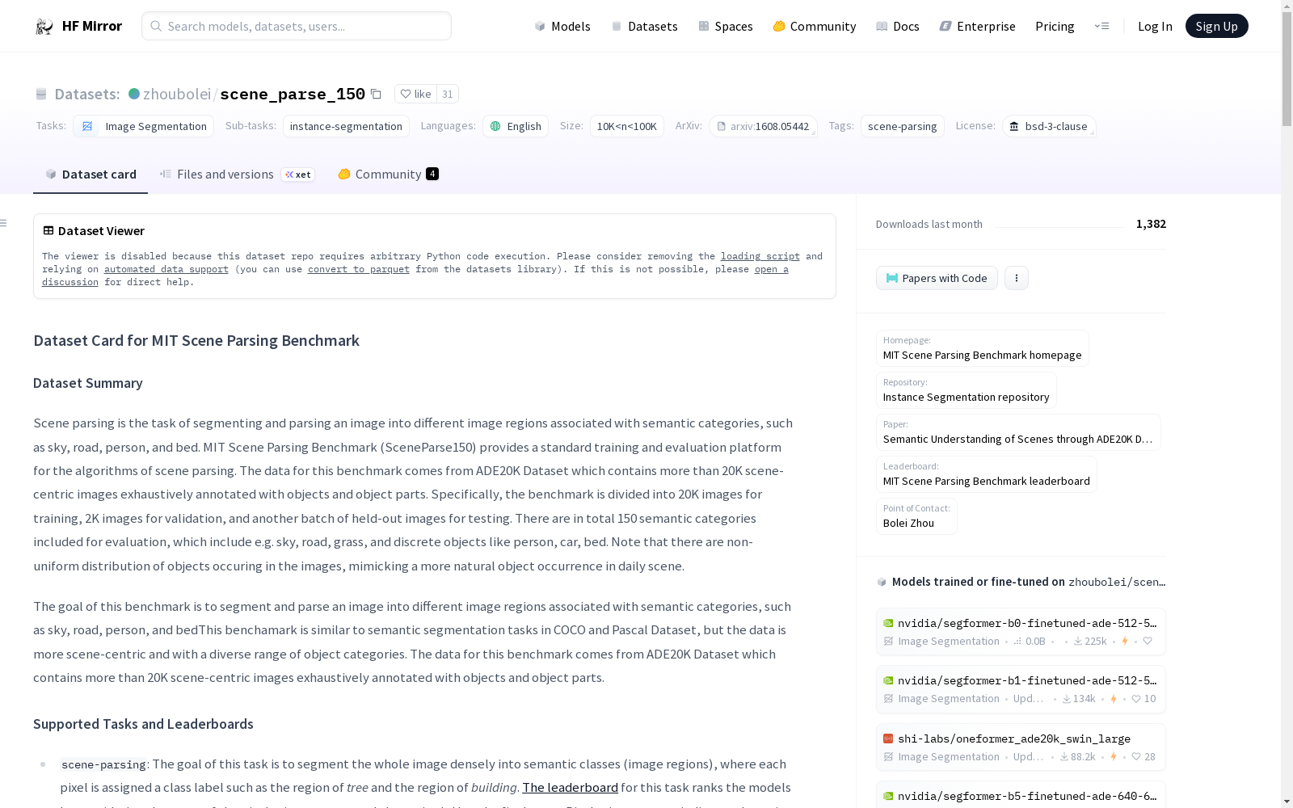This screenshot has width=1293, height=808.
Task: Open Docs in the top navigation
Action: [x=898, y=26]
